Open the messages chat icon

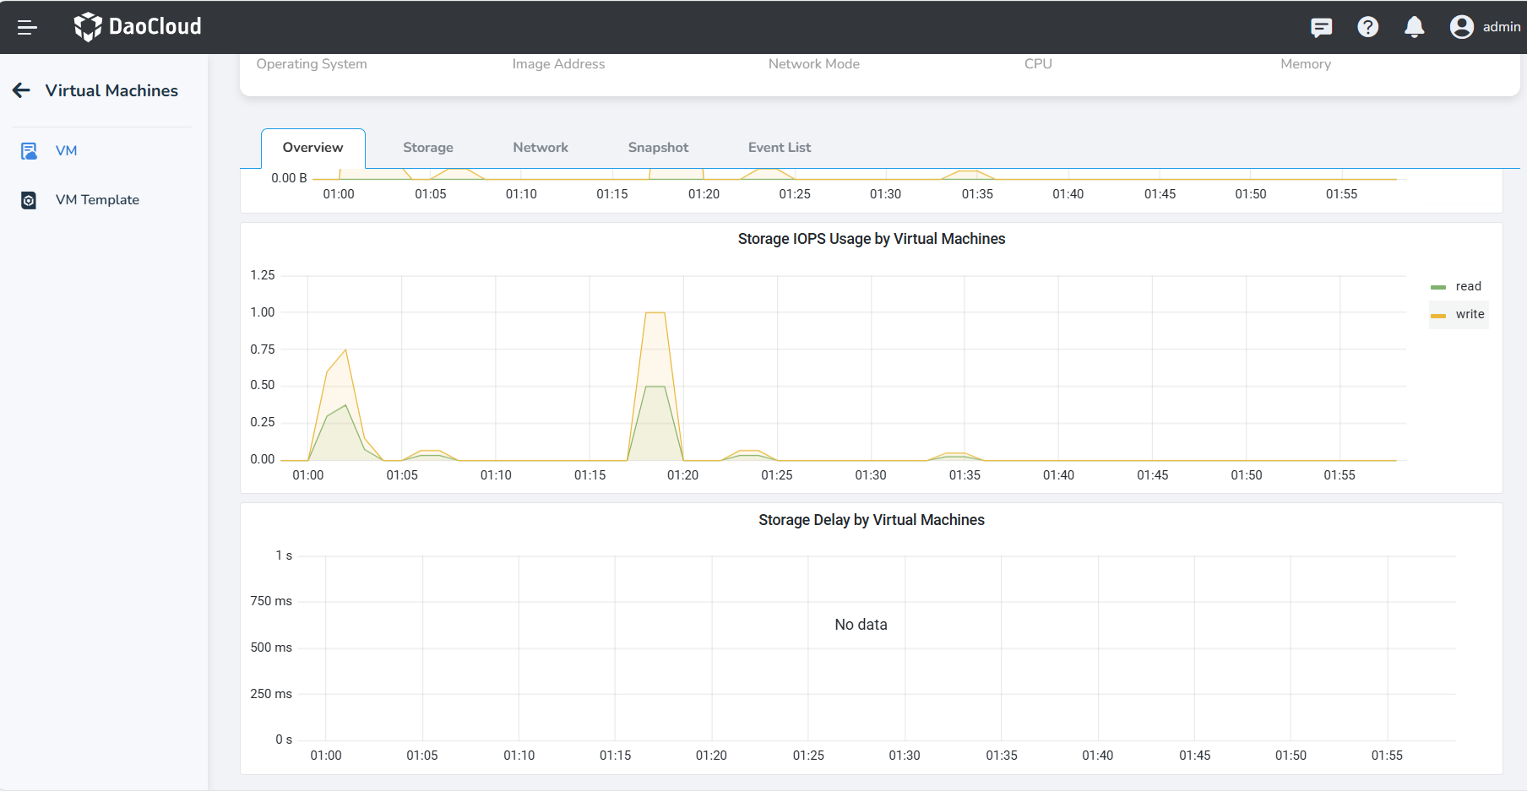1321,27
